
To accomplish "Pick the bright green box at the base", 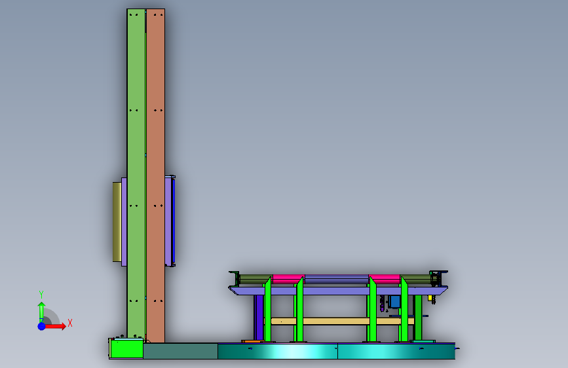I will coord(126,349).
